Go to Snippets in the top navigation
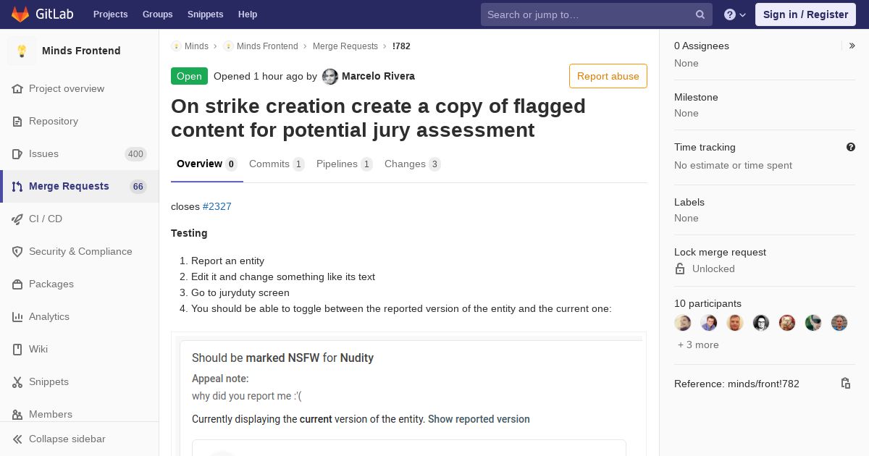The width and height of the screenshot is (869, 456). click(x=205, y=14)
